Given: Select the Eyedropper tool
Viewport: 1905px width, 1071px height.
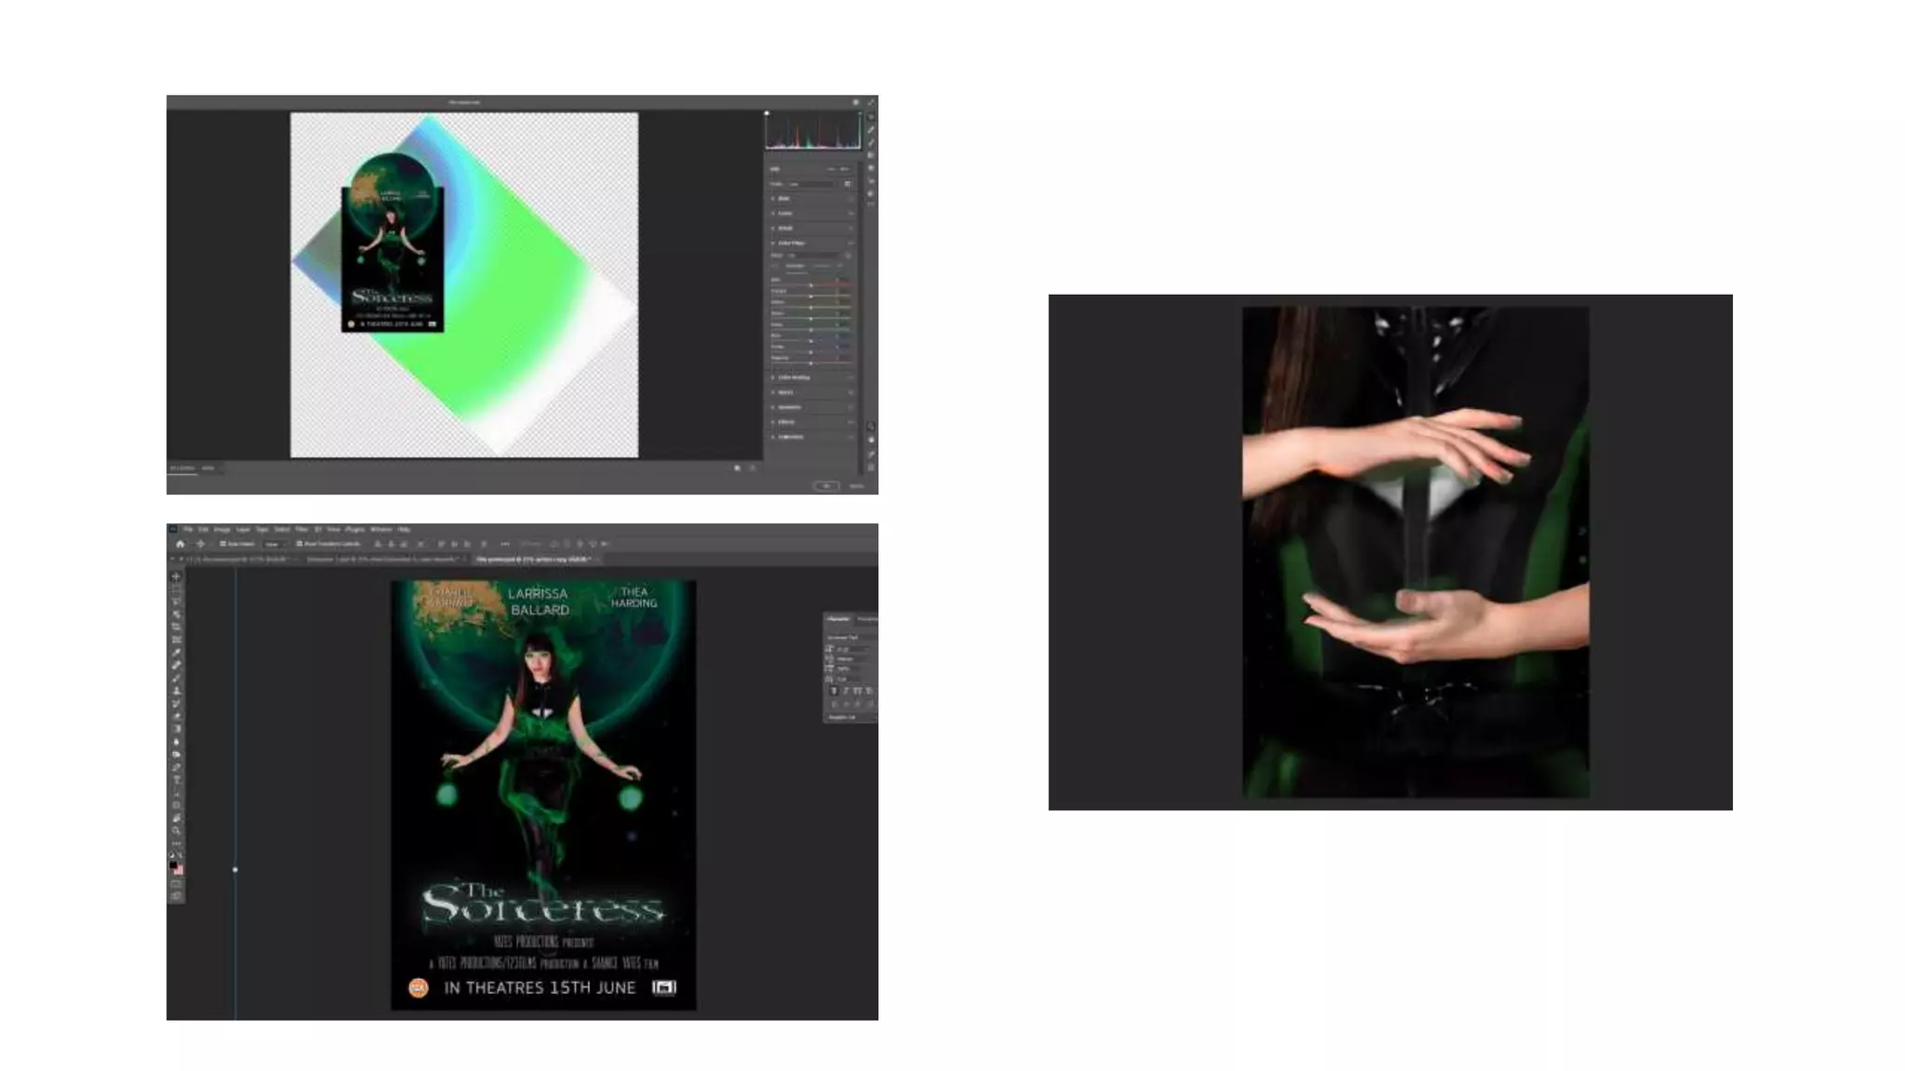Looking at the screenshot, I should click(x=176, y=653).
